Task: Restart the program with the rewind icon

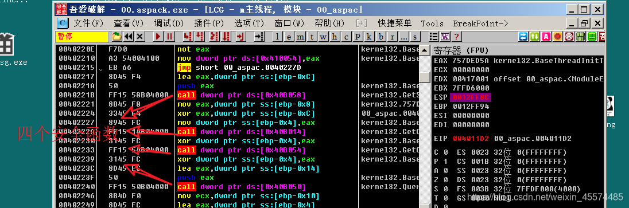Action: click(x=129, y=37)
